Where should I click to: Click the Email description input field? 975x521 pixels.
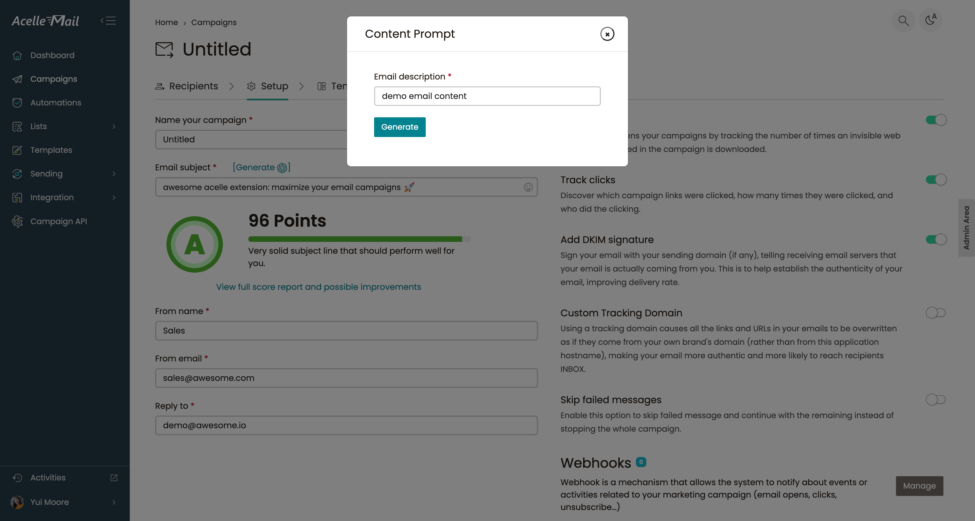click(487, 96)
